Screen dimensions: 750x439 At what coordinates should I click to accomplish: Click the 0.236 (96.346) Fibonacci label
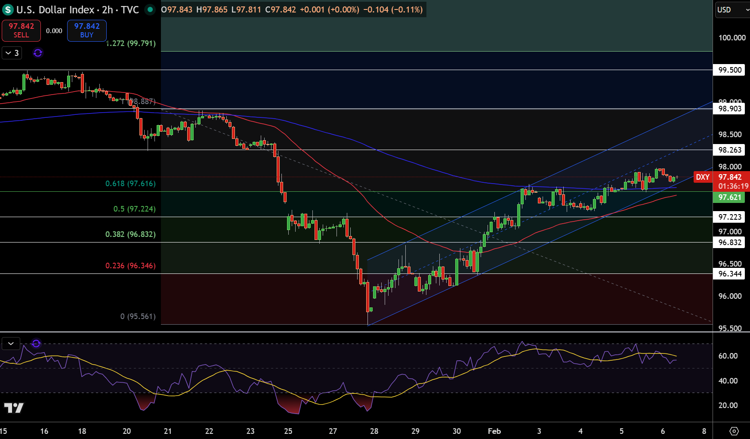tap(131, 266)
